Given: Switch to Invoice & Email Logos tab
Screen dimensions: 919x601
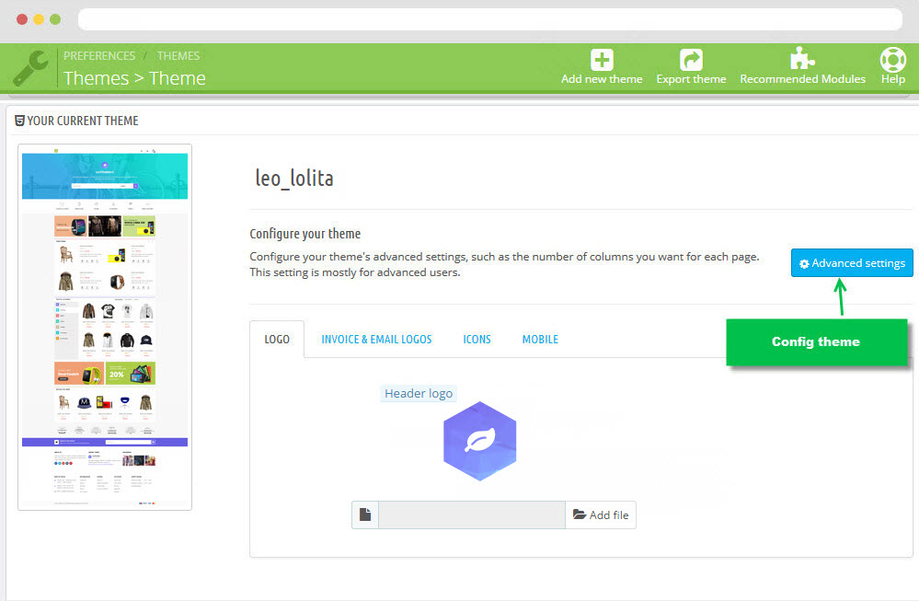Looking at the screenshot, I should coord(376,340).
